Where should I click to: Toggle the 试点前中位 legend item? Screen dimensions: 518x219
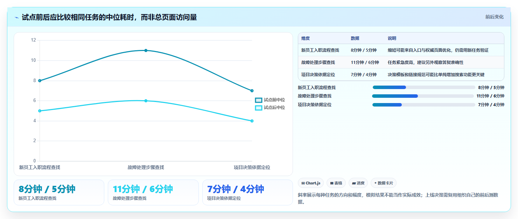pos(270,100)
